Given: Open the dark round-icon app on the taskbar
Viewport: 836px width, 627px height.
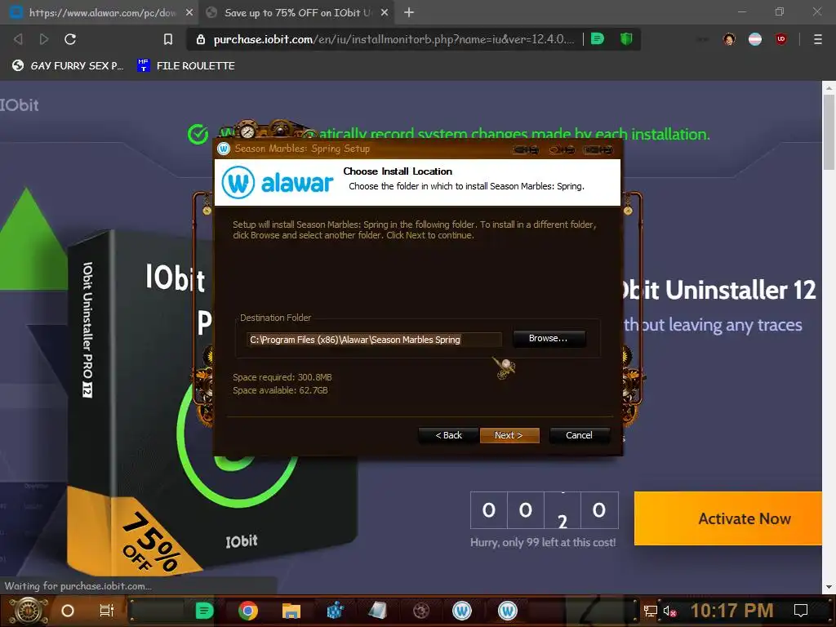Looking at the screenshot, I should tap(421, 611).
